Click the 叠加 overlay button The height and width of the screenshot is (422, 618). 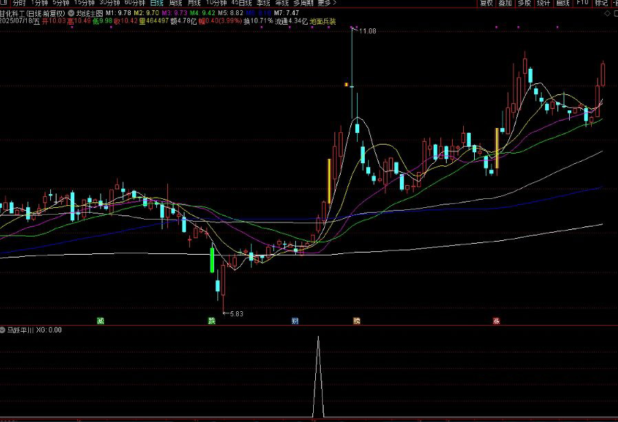click(505, 3)
